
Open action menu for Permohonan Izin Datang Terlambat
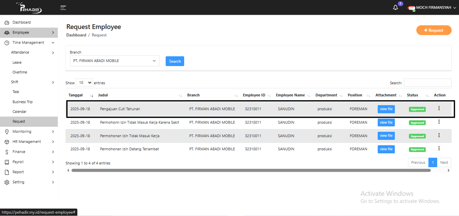point(439,149)
